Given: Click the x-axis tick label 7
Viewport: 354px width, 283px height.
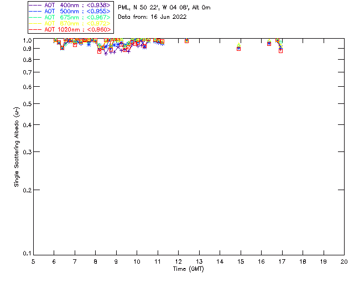Looking at the screenshot, I should (75, 261).
